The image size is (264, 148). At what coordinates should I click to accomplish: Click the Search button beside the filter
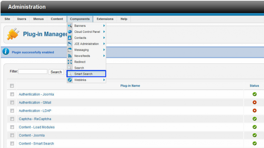[x=56, y=72]
